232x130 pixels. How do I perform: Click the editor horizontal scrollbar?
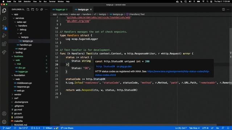(138, 125)
